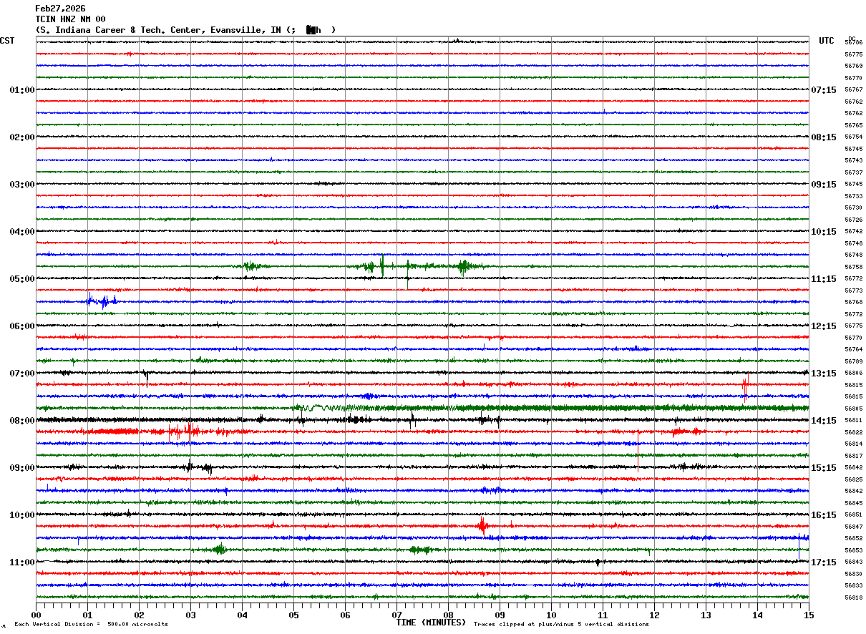The image size is (866, 634).
Task: Click the Feb27,2026 date heading
Action: (x=60, y=9)
